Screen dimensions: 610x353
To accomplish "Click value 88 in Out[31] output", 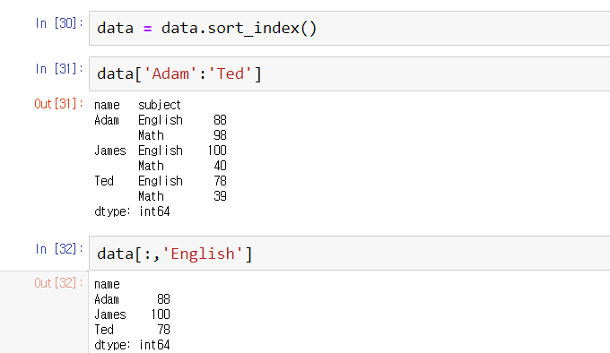I will (220, 120).
